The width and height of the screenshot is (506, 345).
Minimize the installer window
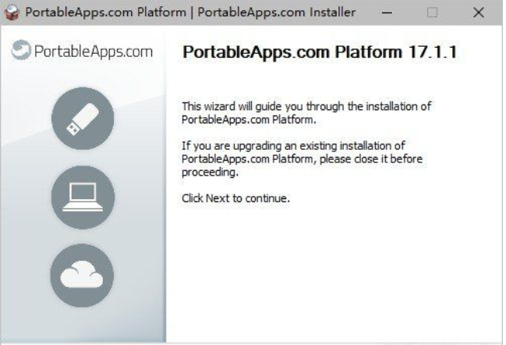[387, 12]
